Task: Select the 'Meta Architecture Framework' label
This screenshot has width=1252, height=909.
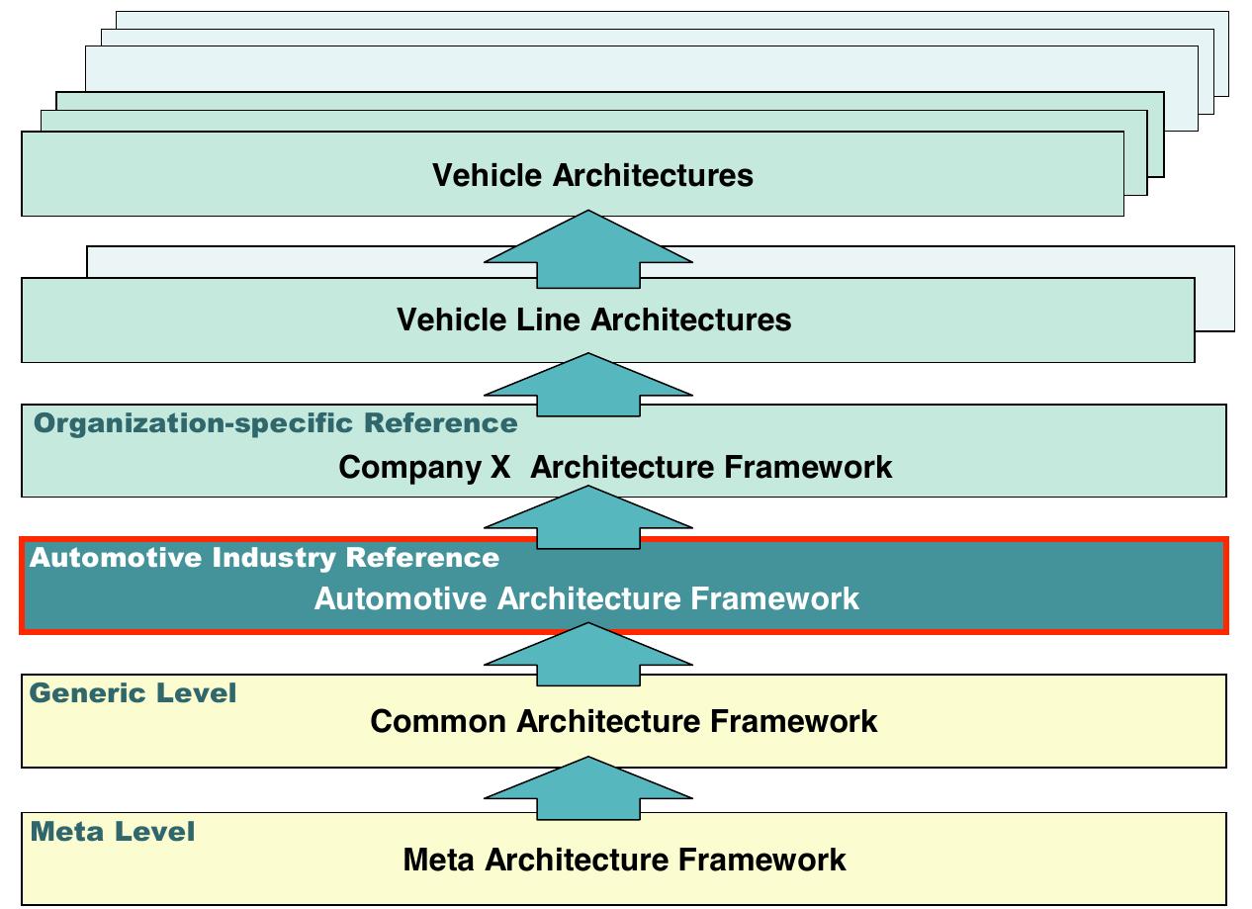Action: [624, 859]
